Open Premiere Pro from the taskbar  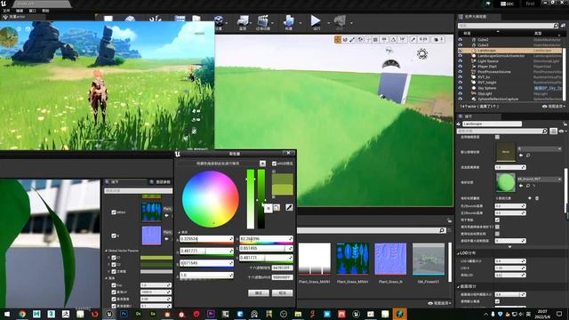tap(211, 314)
